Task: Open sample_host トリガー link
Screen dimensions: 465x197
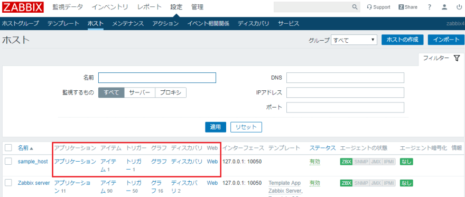Action: click(x=134, y=166)
